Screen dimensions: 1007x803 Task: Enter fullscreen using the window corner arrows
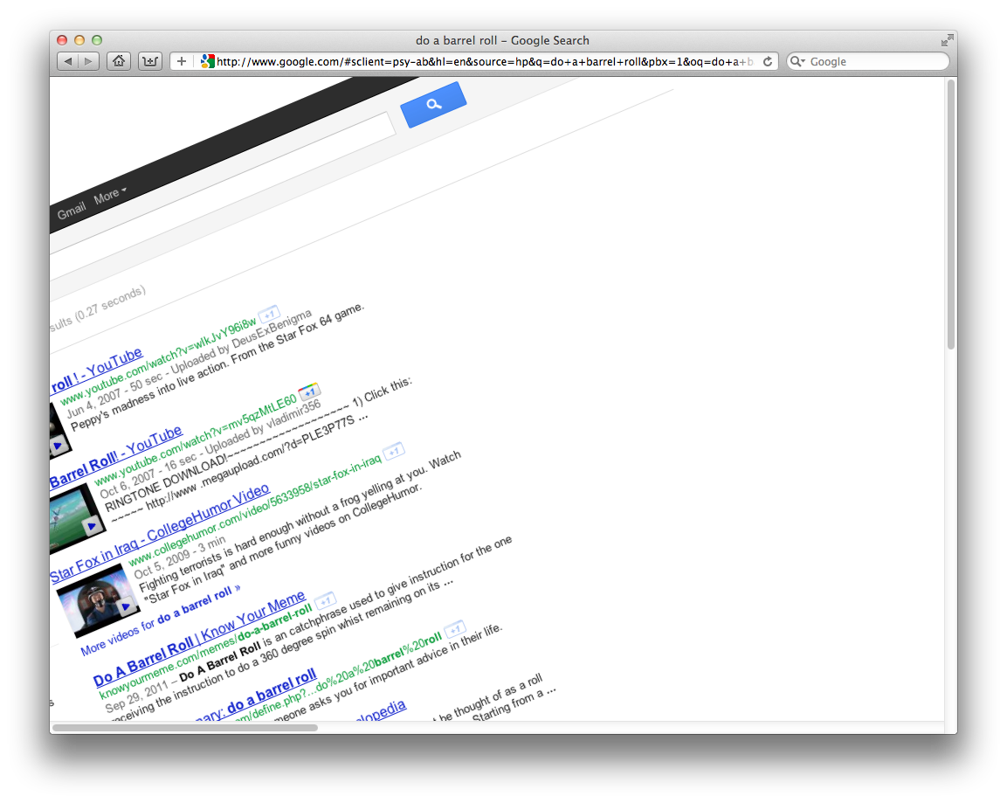click(947, 40)
